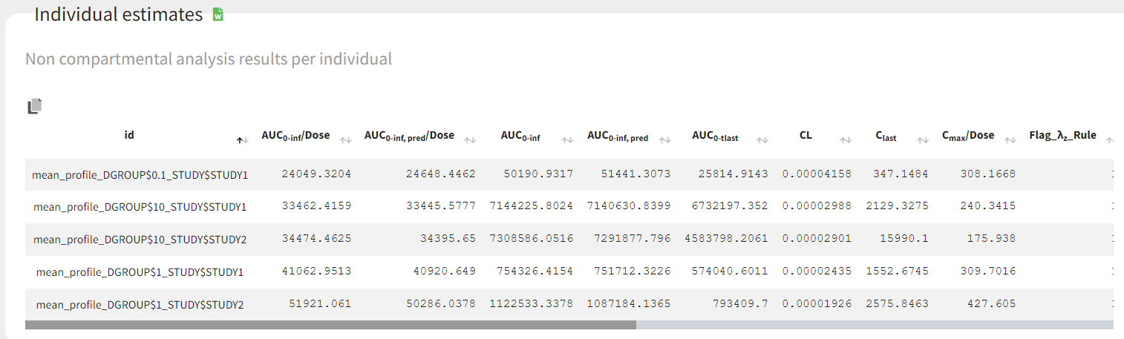Click the AUC0-inf column header
The height and width of the screenshot is (339, 1124).
point(520,136)
